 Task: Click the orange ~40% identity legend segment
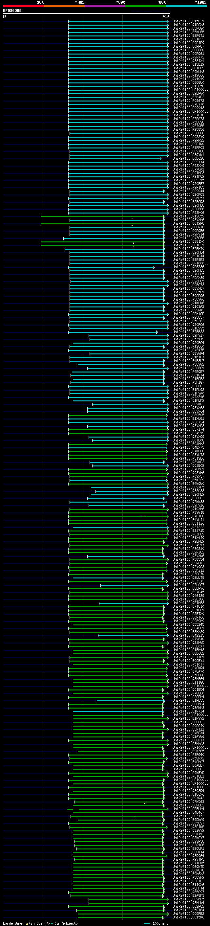64,6
